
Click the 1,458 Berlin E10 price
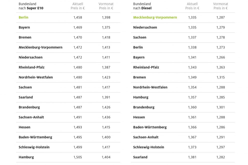[78, 17]
